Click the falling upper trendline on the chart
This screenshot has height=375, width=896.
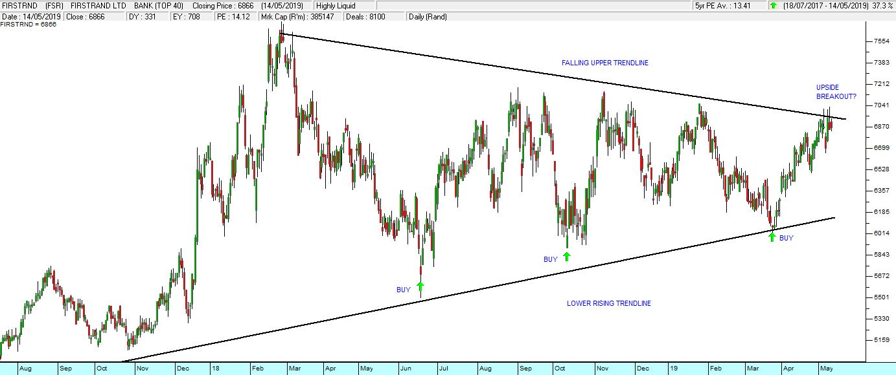(x=562, y=75)
